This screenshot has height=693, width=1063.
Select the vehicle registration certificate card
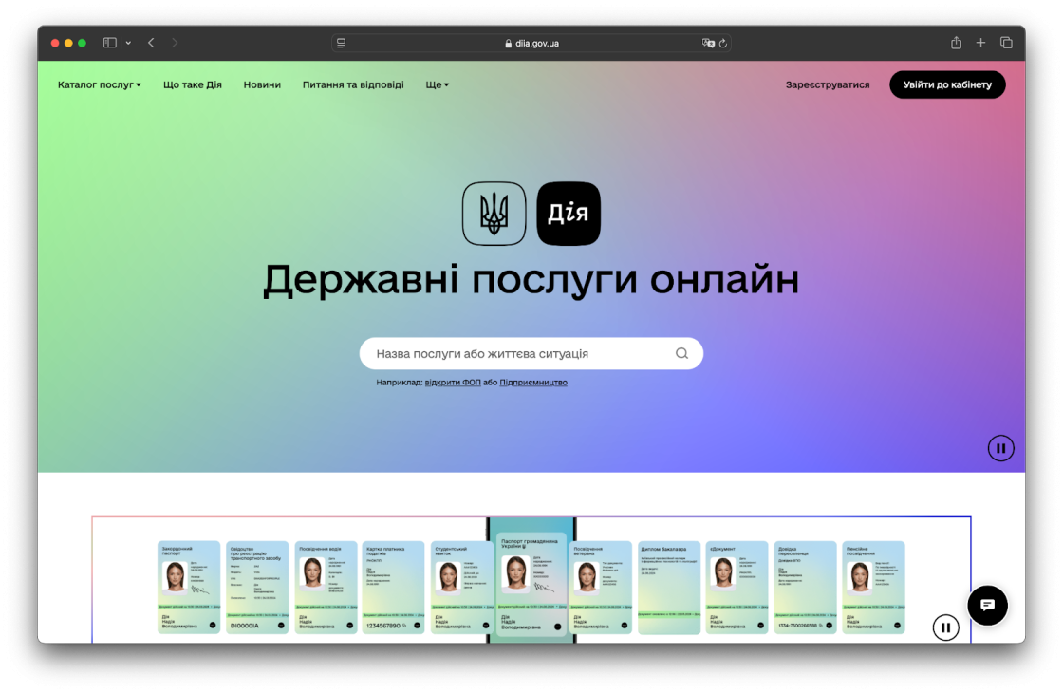point(257,588)
